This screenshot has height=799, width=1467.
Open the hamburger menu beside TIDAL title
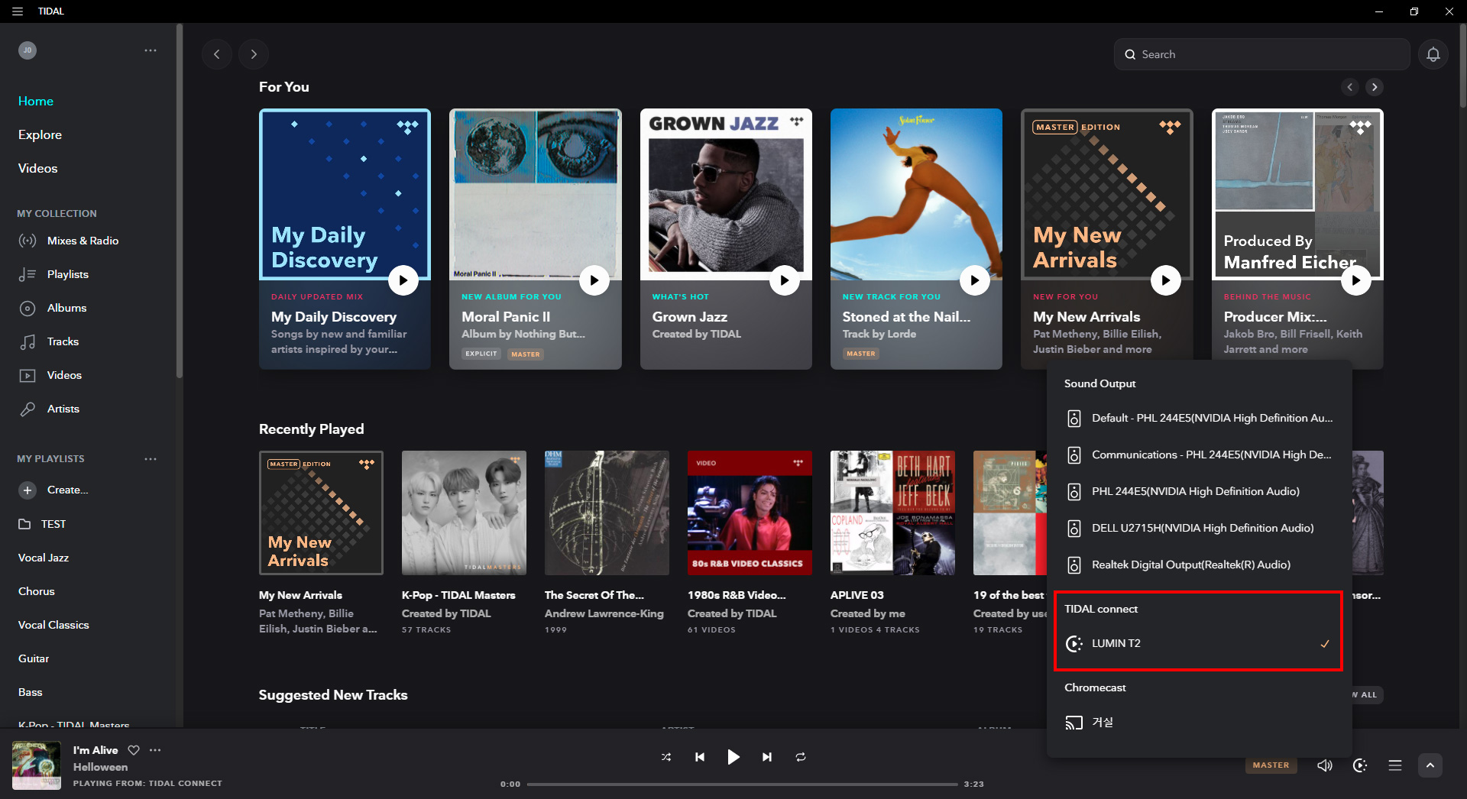click(17, 11)
